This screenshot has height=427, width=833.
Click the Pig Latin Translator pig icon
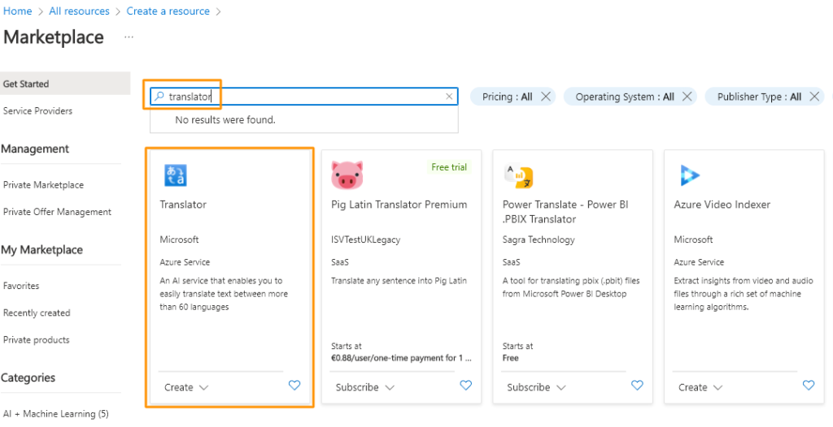point(347,175)
